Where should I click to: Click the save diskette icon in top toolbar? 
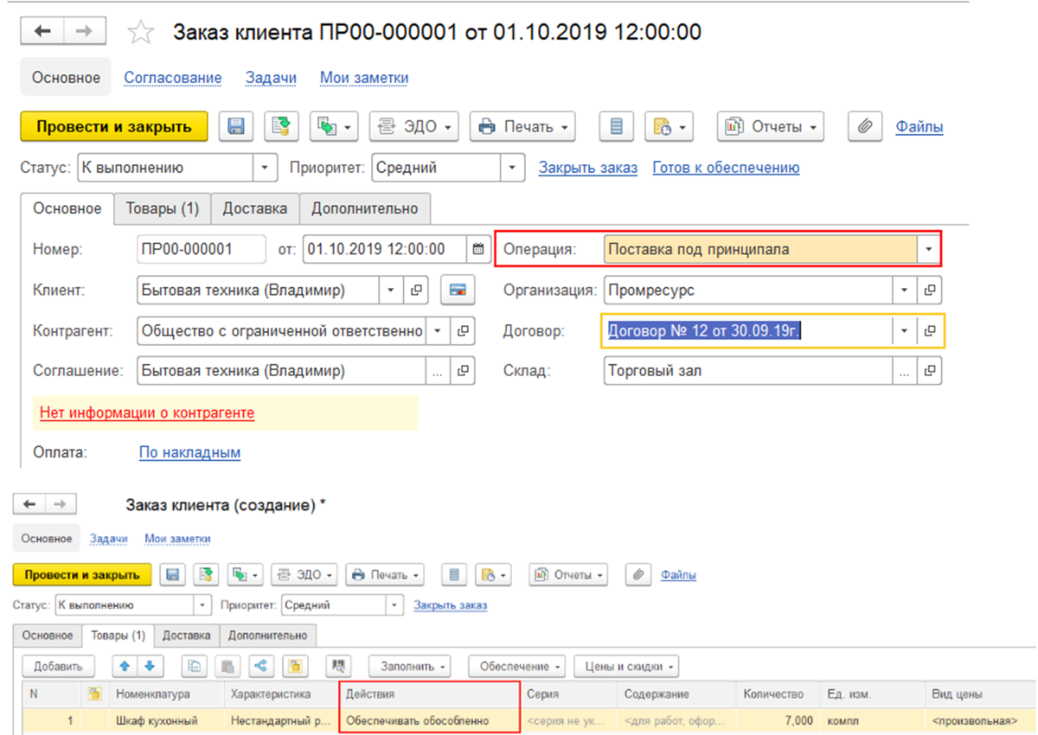click(235, 126)
